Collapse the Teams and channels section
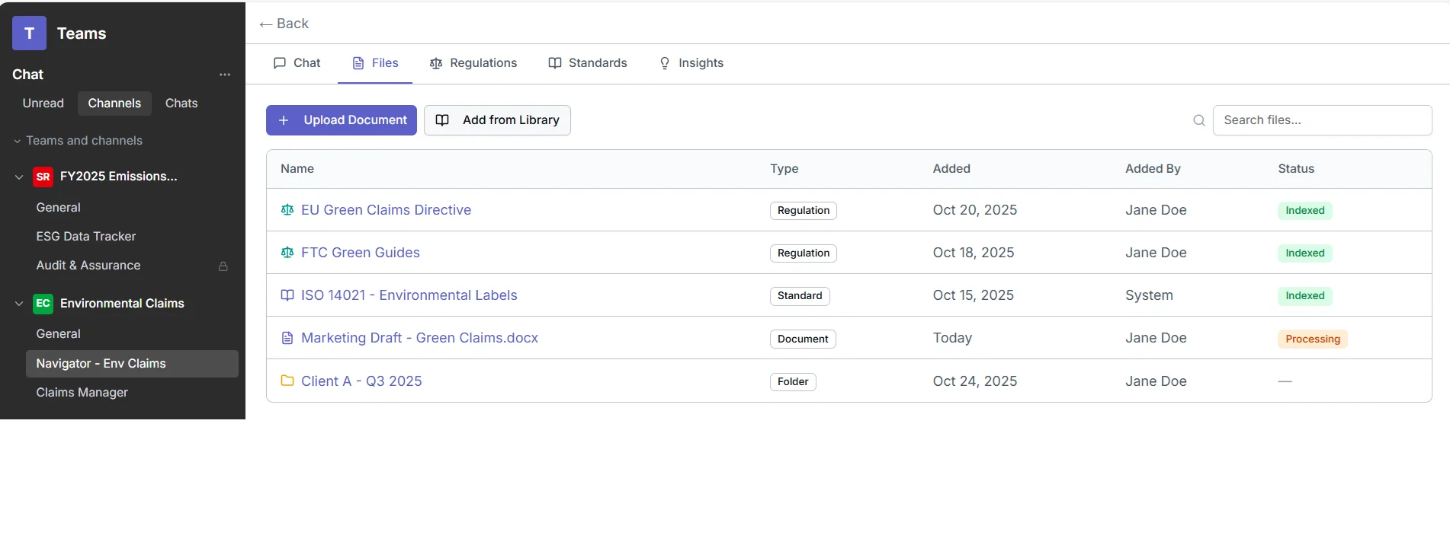1450x548 pixels. (18, 142)
